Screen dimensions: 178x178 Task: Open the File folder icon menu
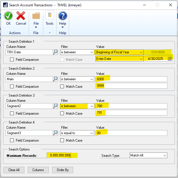point(36,16)
